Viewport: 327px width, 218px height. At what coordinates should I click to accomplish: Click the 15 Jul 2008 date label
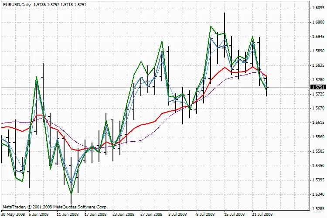234,215
